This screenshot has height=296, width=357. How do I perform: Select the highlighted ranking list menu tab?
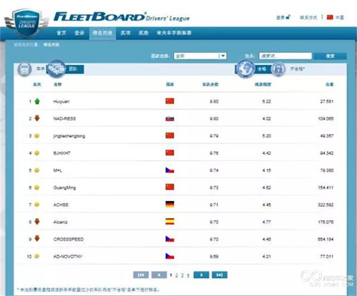tap(102, 33)
